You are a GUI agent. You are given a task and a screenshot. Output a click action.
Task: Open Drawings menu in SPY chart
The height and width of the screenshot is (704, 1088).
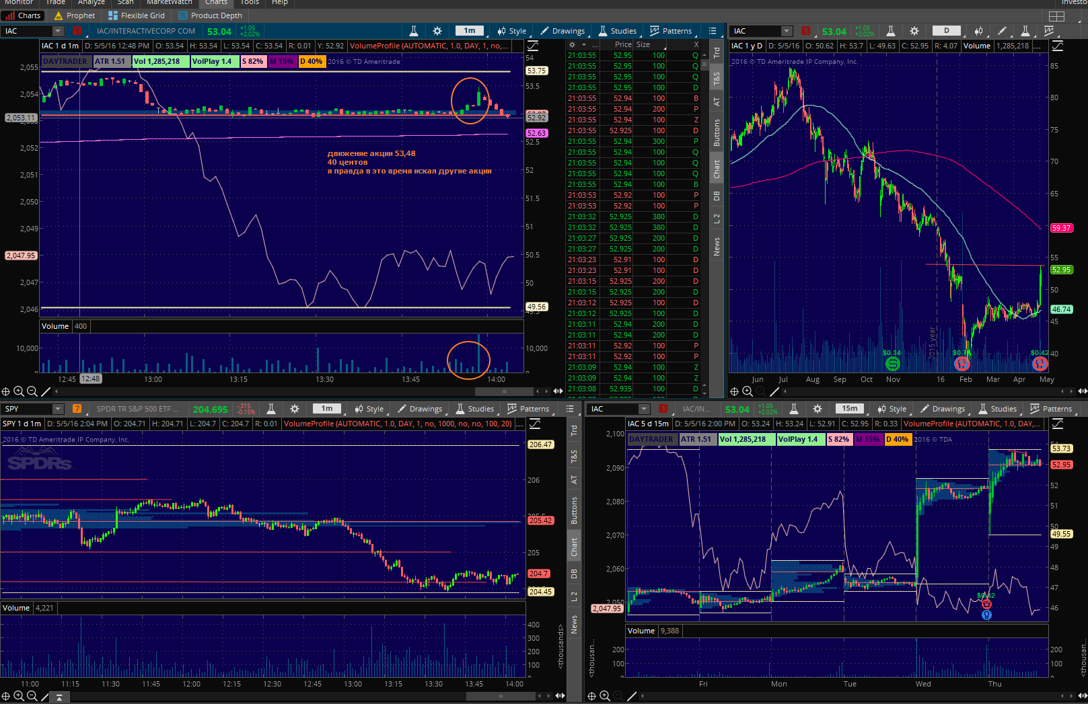[420, 409]
